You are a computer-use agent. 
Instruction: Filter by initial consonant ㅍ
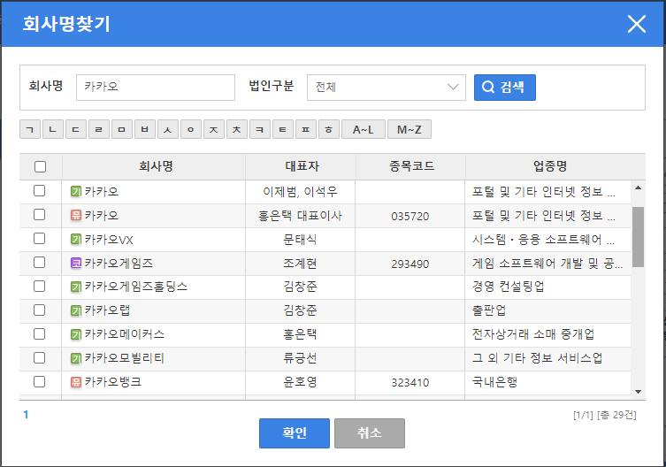[306, 129]
